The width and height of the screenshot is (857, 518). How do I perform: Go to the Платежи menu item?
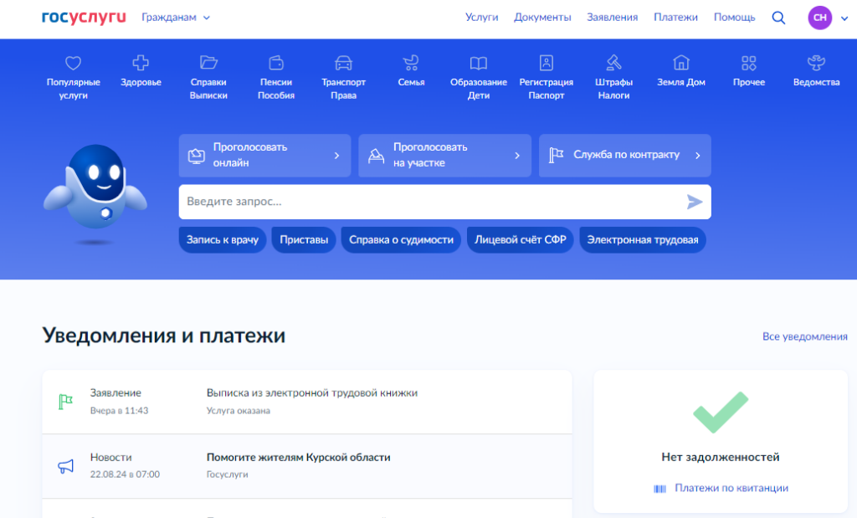pos(675,18)
